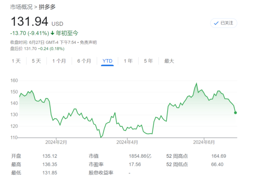The width and height of the screenshot is (253, 178).
Task: Open the 市场概况 breadcrumb link
Action: [x=21, y=7]
